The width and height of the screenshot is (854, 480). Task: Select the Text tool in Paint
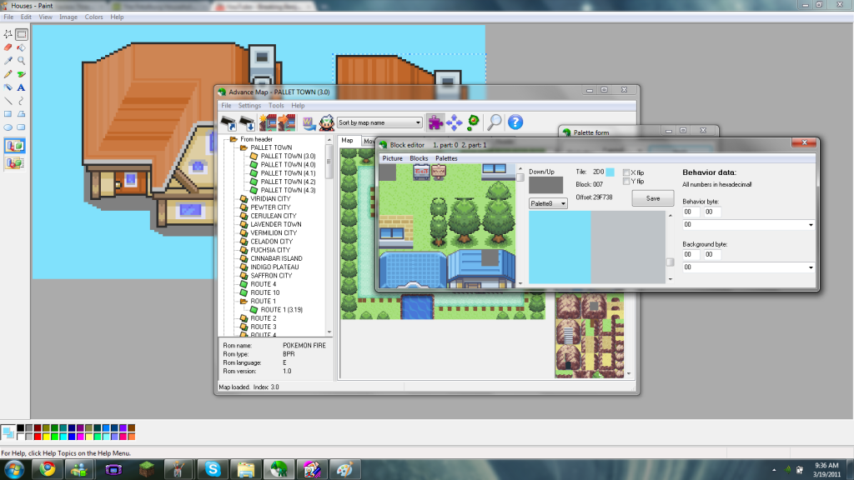point(21,87)
